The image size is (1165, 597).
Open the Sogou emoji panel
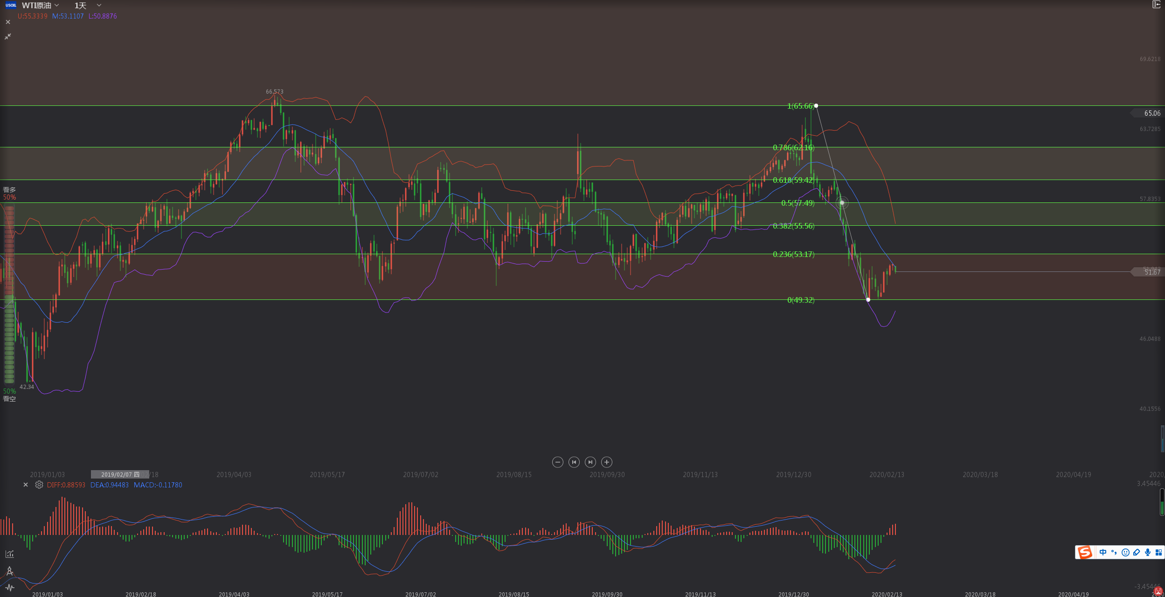pyautogui.click(x=1125, y=552)
